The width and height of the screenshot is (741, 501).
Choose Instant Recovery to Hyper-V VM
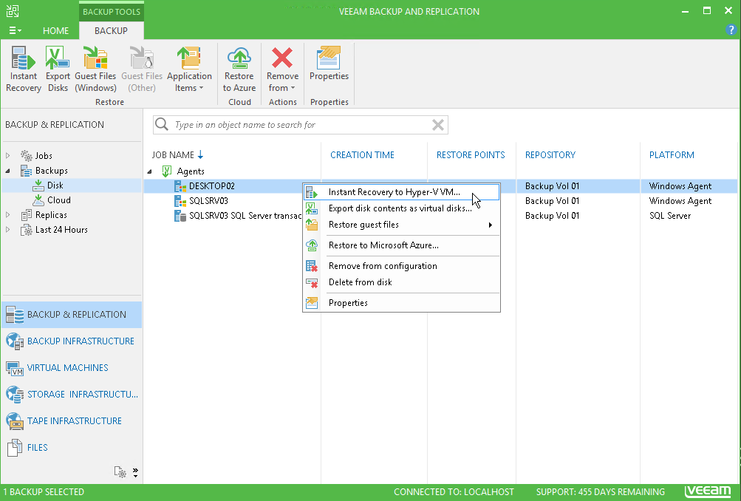[x=401, y=192]
